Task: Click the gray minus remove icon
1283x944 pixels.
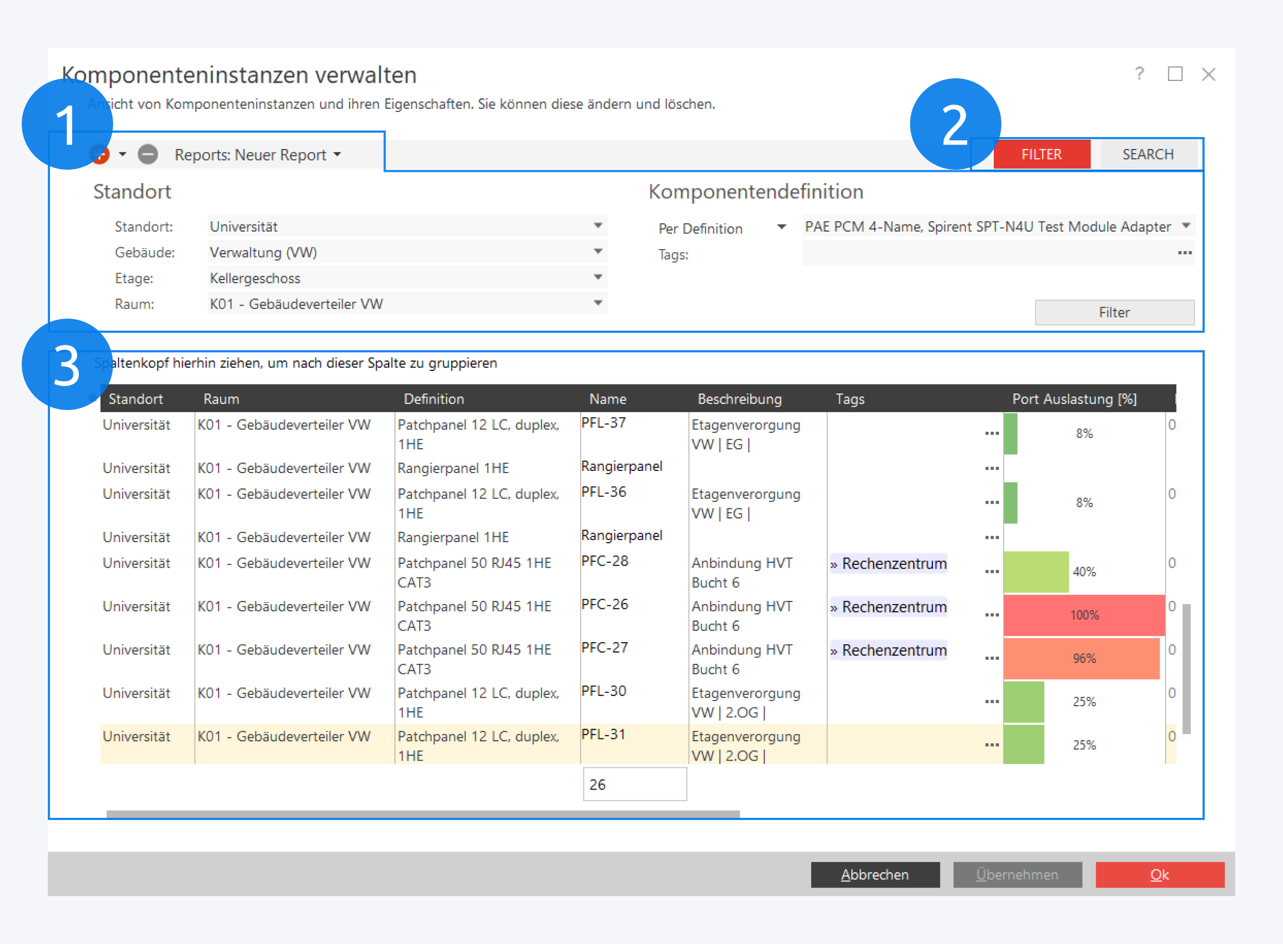Action: (x=148, y=154)
